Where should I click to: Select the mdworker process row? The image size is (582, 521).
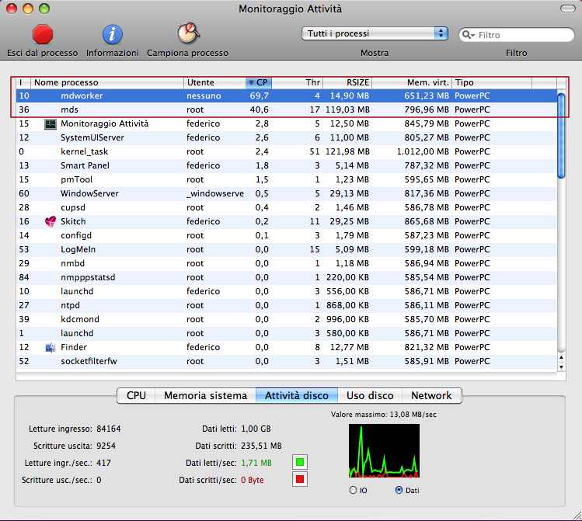click(287, 96)
